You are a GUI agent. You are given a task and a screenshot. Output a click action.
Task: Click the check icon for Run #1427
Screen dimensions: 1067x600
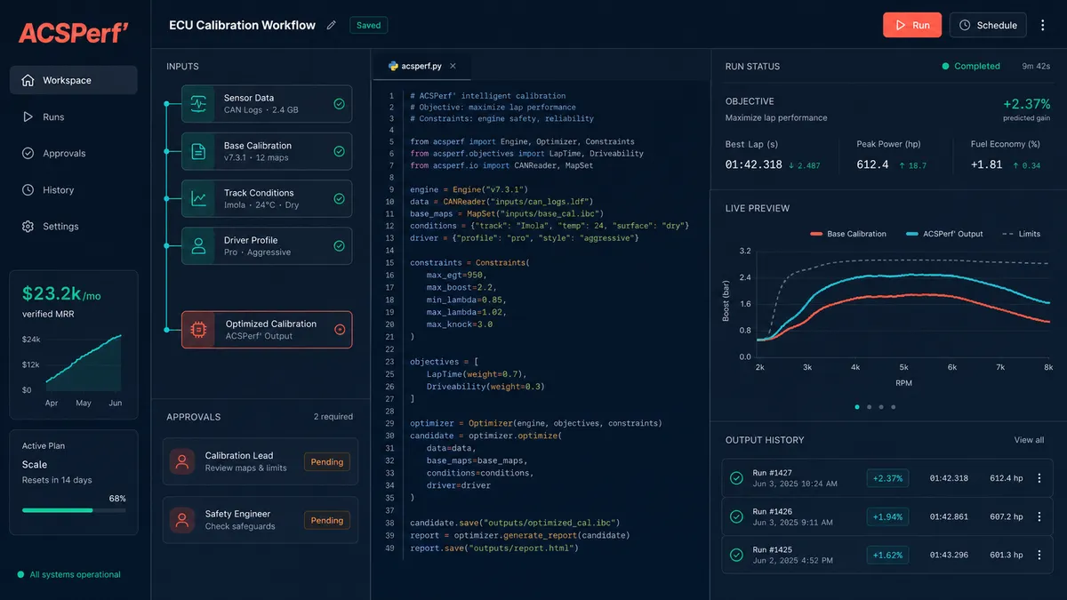736,478
